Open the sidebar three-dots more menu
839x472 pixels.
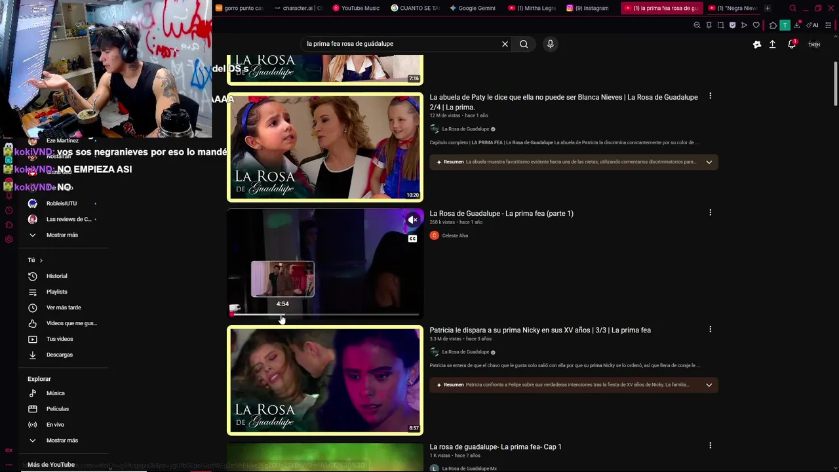coord(9,465)
